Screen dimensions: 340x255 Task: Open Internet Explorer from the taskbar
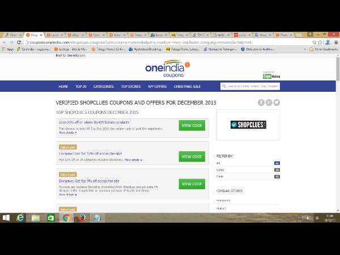pos(22,218)
